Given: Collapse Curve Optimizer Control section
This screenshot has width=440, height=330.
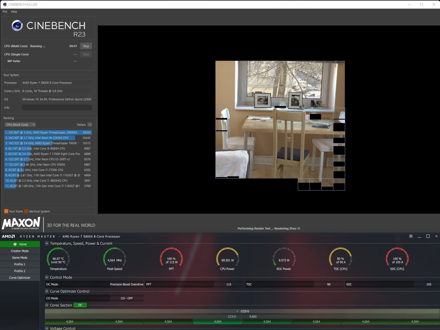Looking at the screenshot, I should point(47,291).
